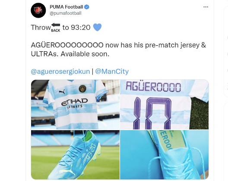Open the Etihad jersey front photo
The image size is (228, 181).
tap(75, 104)
